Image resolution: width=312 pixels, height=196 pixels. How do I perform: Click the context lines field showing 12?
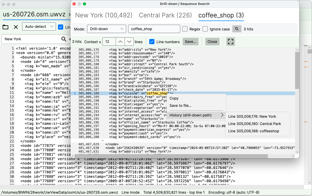pyautogui.click(x=109, y=42)
